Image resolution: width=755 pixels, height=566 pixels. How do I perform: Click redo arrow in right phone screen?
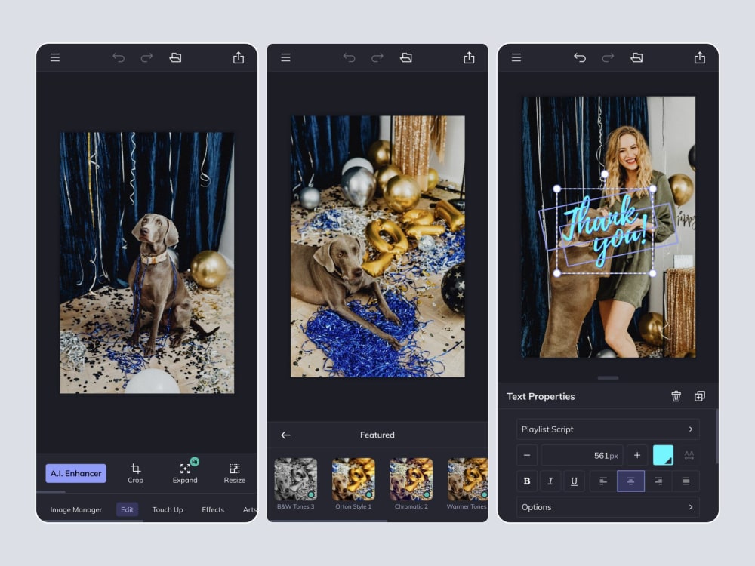(x=608, y=58)
